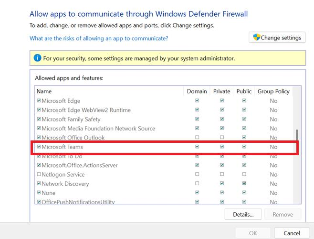Image resolution: width=314 pixels, height=239 pixels.
Task: Uncheck Public for Microsoft Office Outlook
Action: pyautogui.click(x=244, y=137)
